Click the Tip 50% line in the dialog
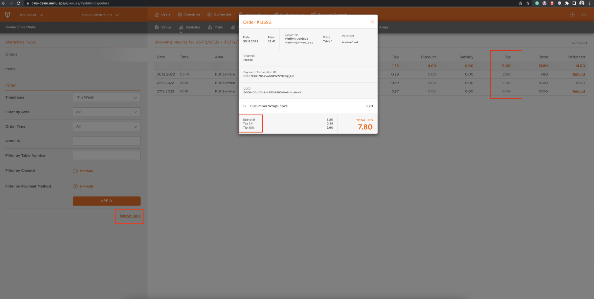Image resolution: width=595 pixels, height=299 pixels. tap(249, 128)
